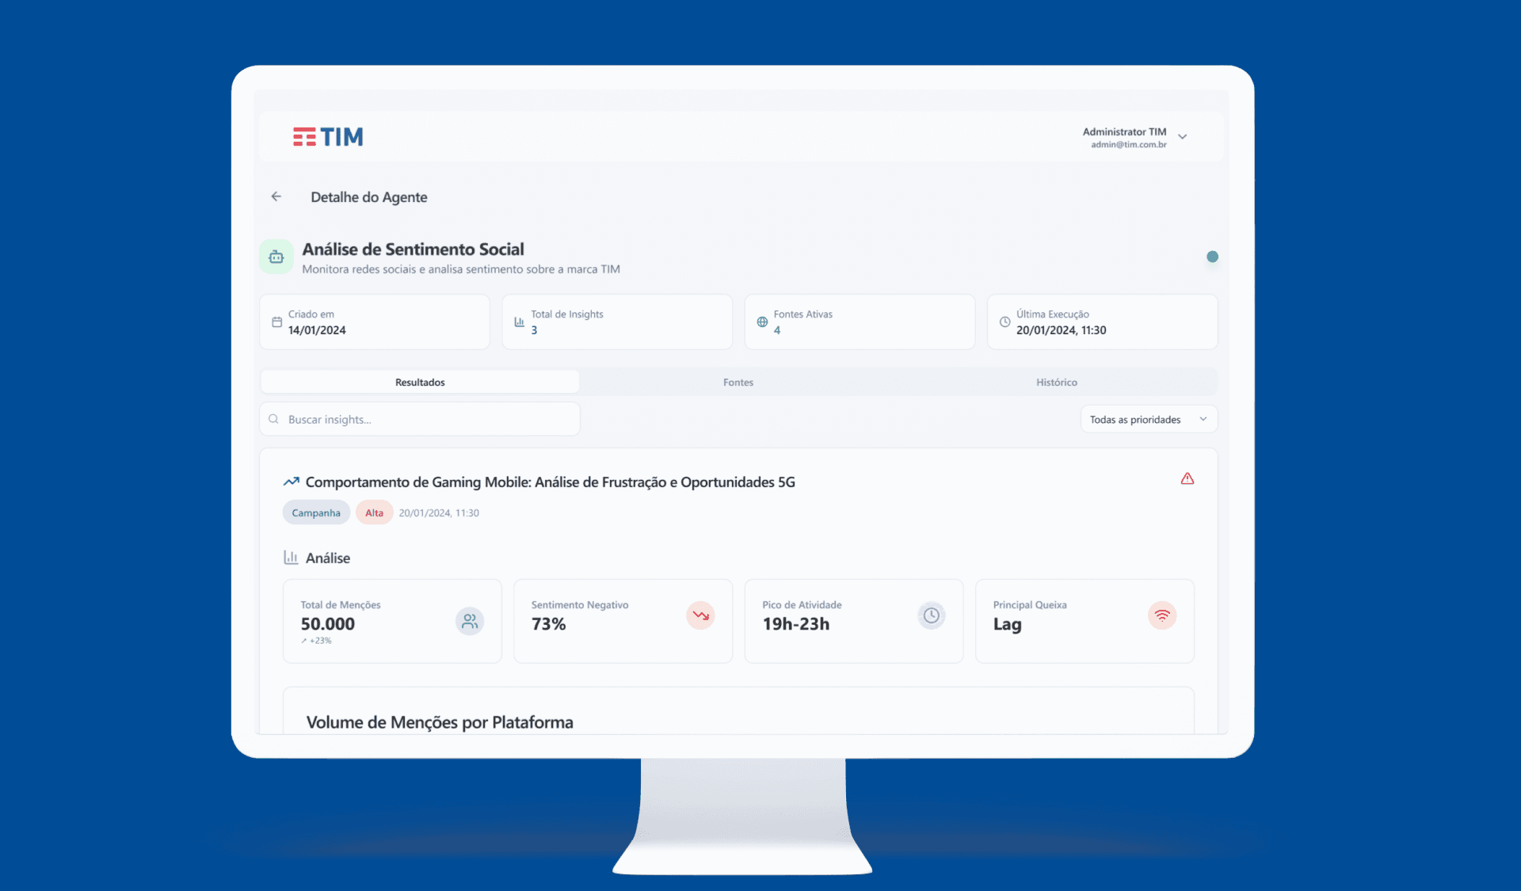Screen dimensions: 1521x891
Task: Expand the Administrator TIM account chevron
Action: 1183,137
